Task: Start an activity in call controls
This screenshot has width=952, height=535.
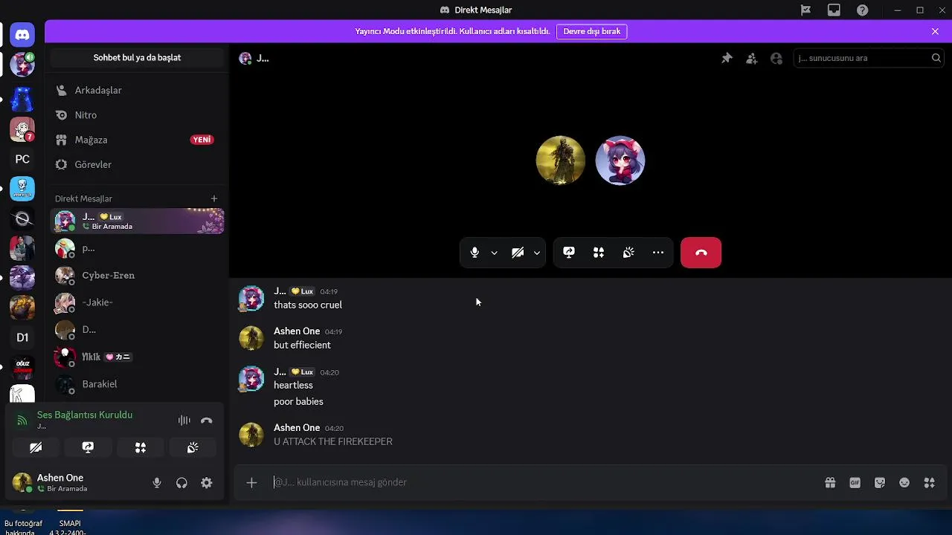Action: (x=599, y=253)
